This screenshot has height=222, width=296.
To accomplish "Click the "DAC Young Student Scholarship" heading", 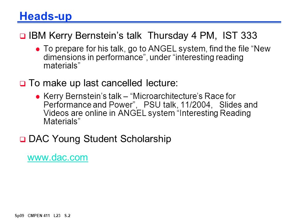I will click(100, 139).
